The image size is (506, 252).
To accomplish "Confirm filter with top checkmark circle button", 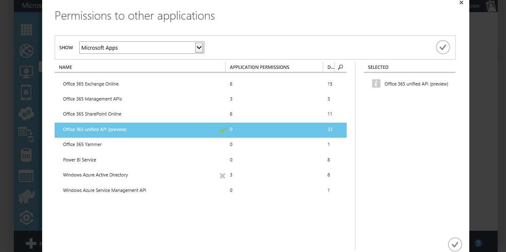I will [443, 47].
